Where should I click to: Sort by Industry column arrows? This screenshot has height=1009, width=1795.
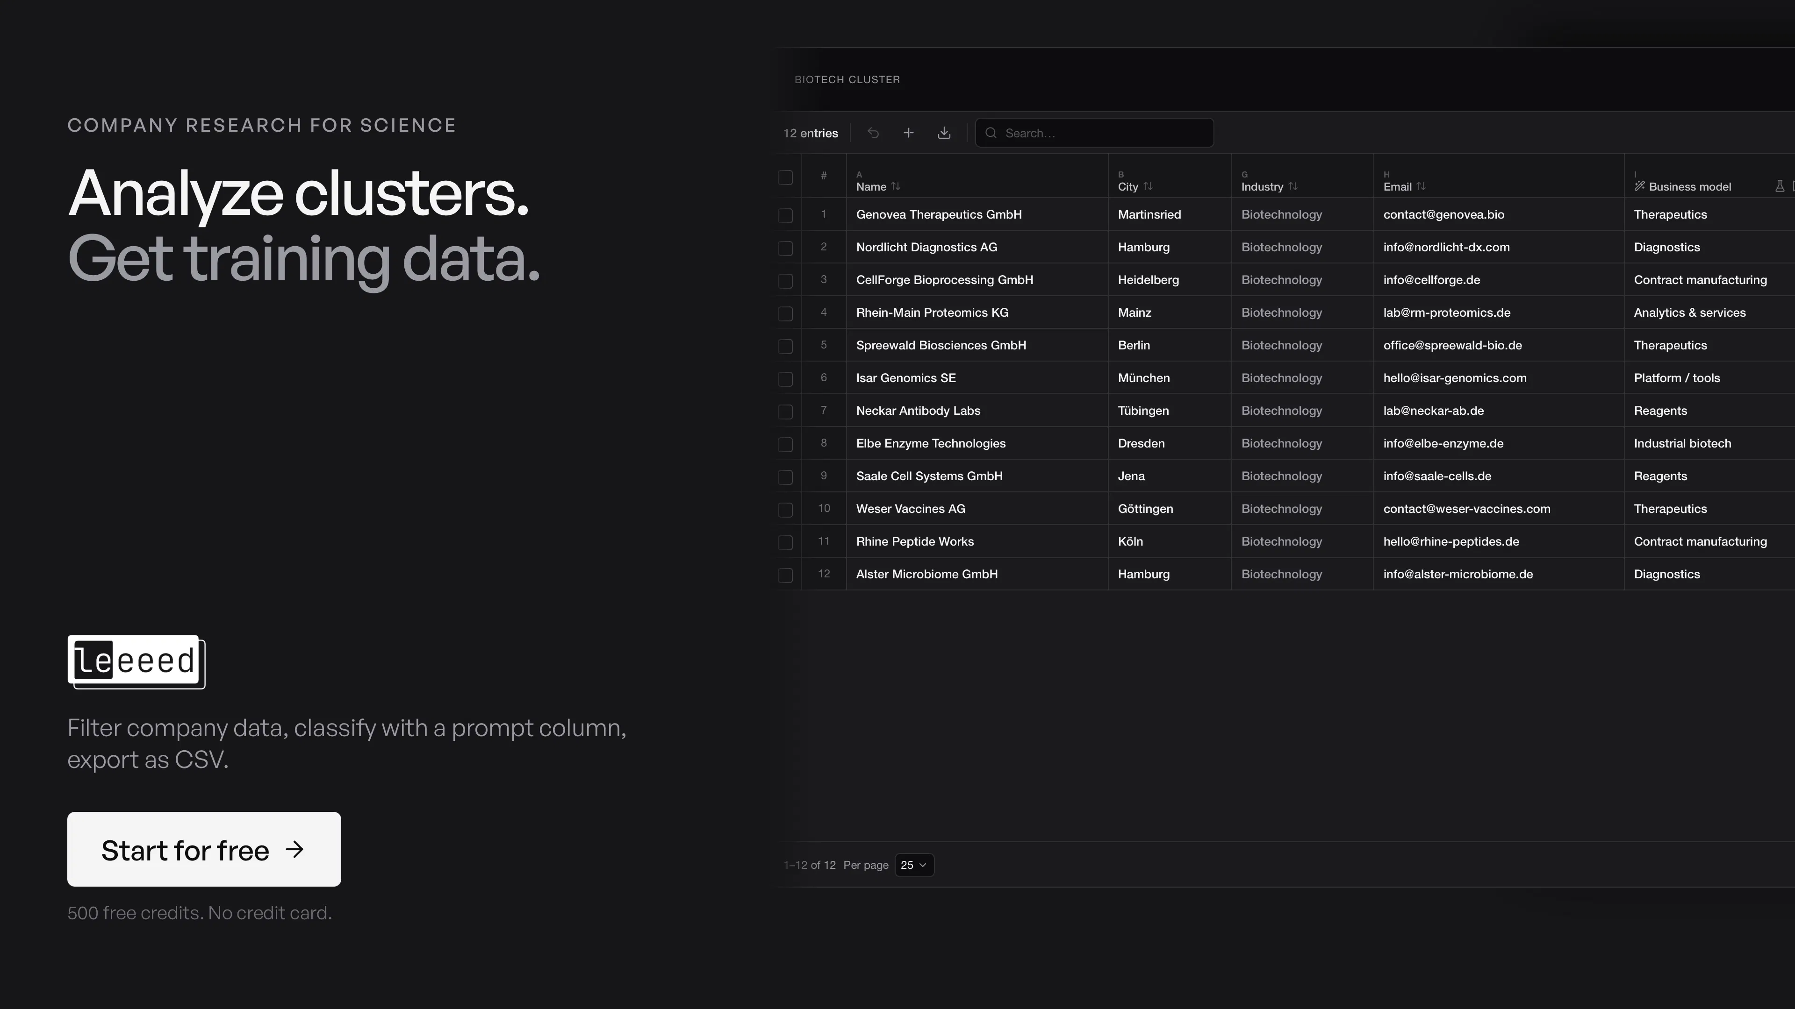(1293, 187)
